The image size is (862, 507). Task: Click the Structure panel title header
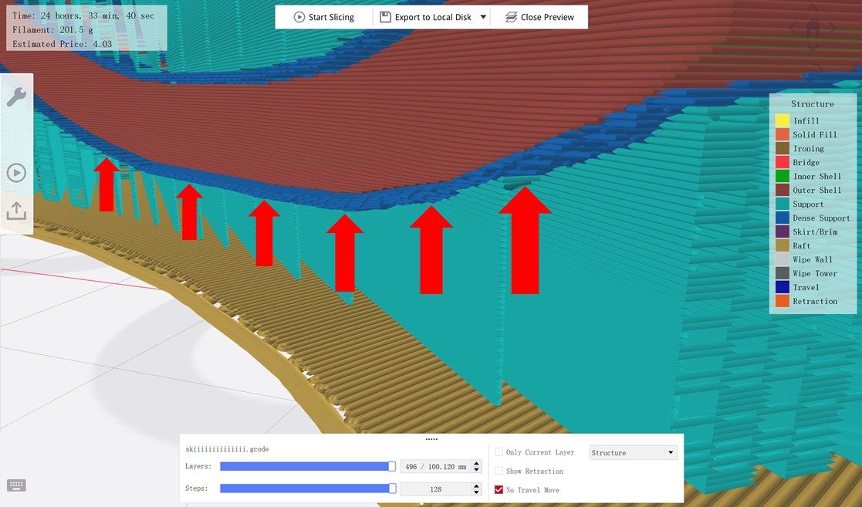(812, 103)
